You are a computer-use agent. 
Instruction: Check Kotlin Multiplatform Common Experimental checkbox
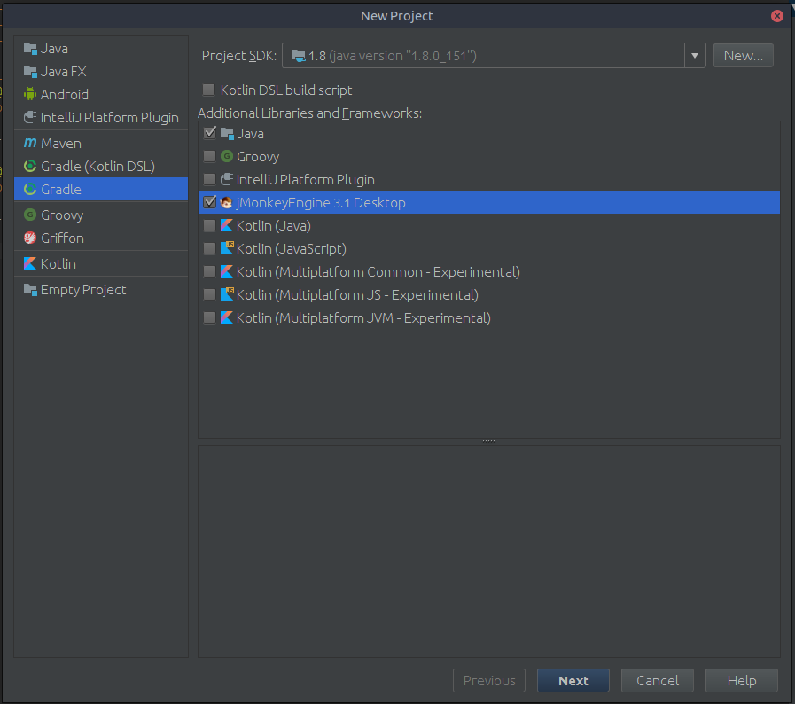(x=209, y=272)
